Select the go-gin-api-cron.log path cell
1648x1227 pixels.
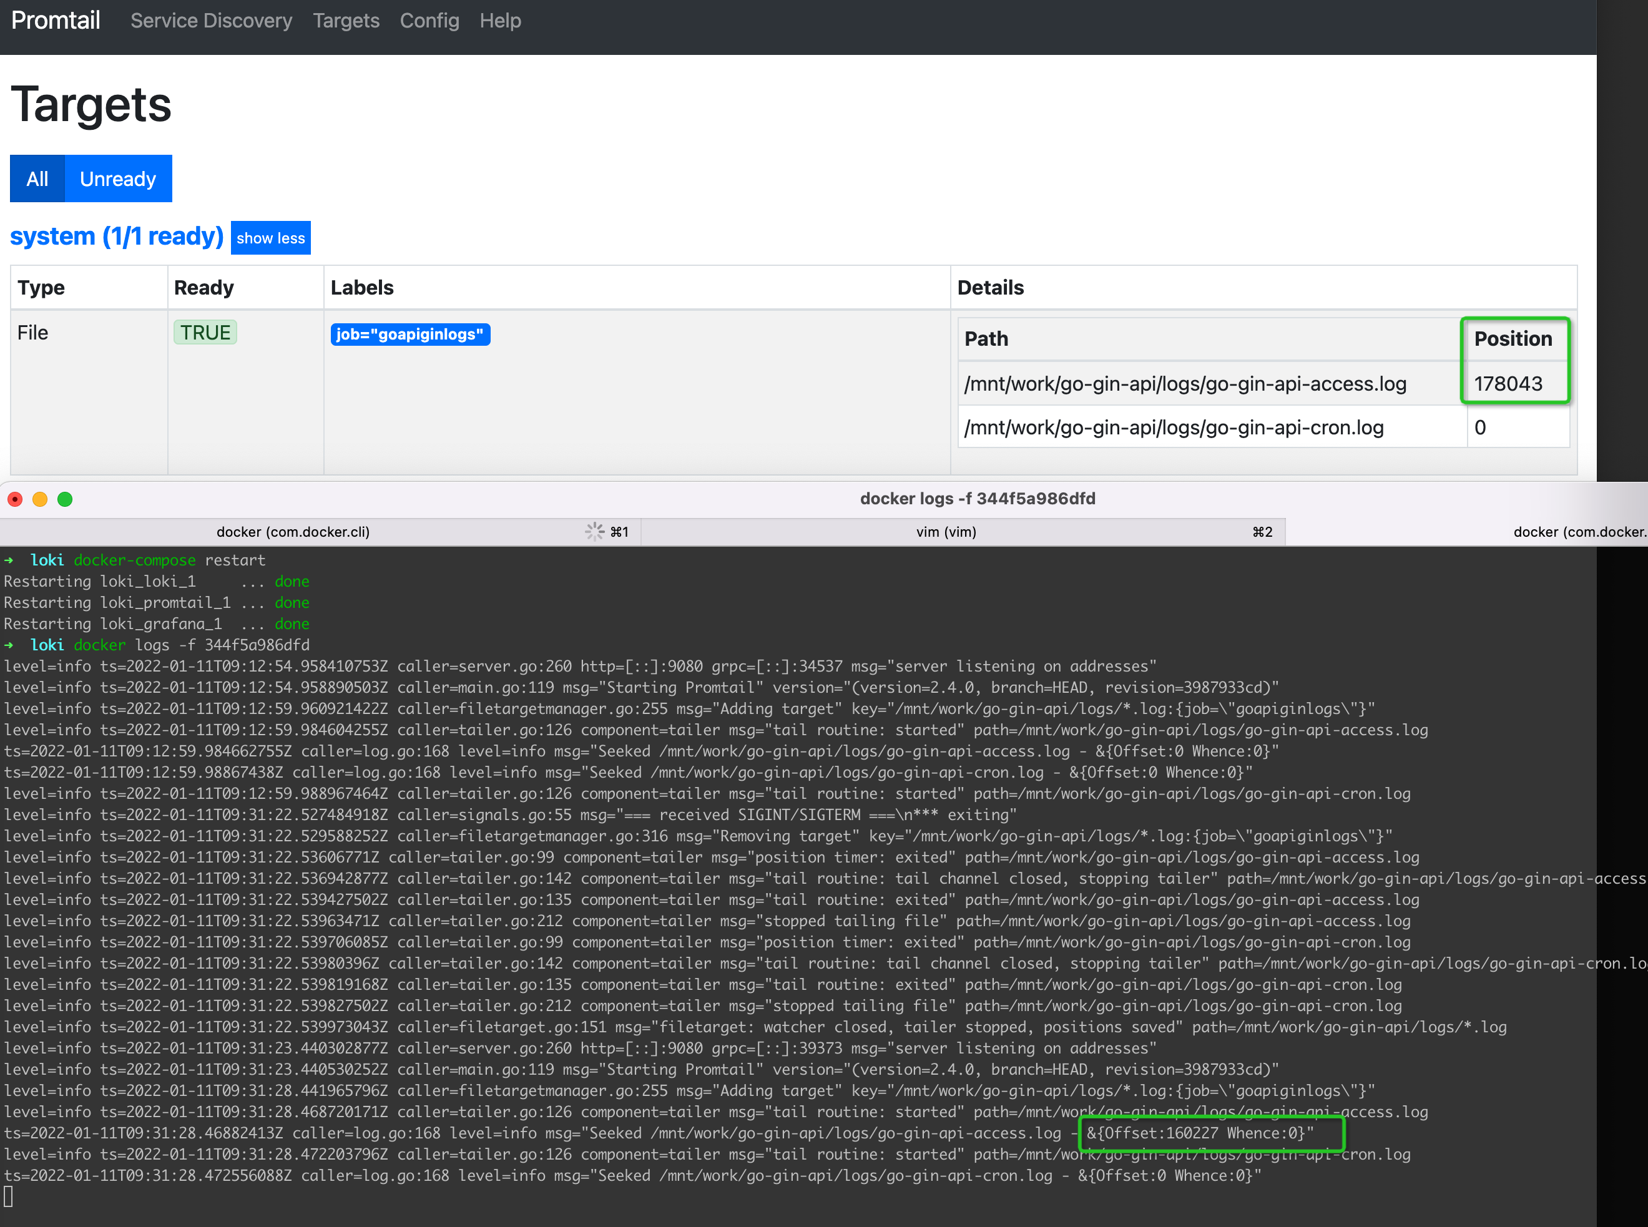tap(1212, 427)
